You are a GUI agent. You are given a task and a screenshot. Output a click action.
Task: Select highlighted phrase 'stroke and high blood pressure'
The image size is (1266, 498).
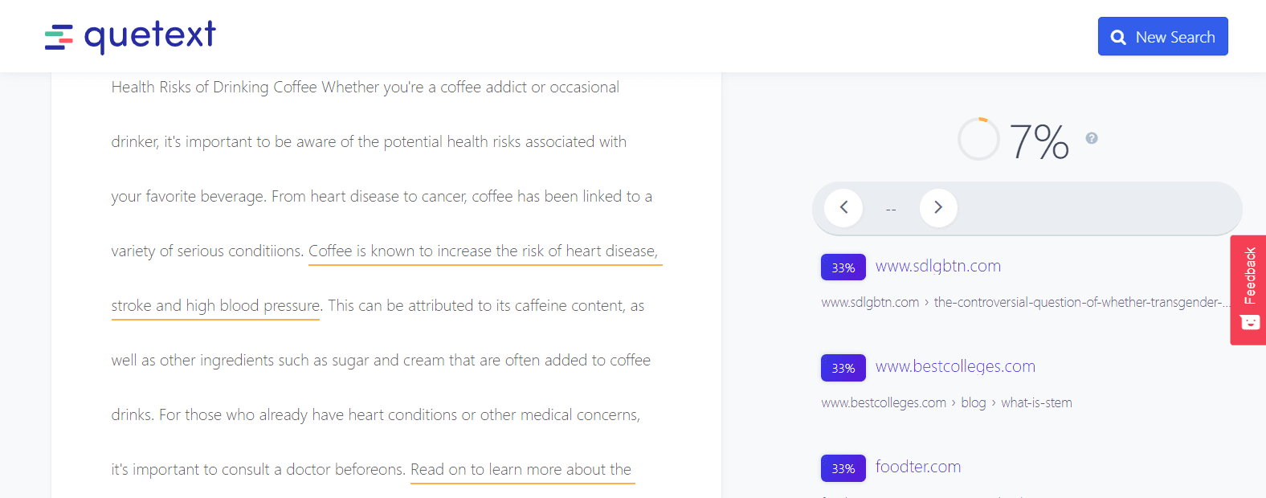(x=215, y=306)
